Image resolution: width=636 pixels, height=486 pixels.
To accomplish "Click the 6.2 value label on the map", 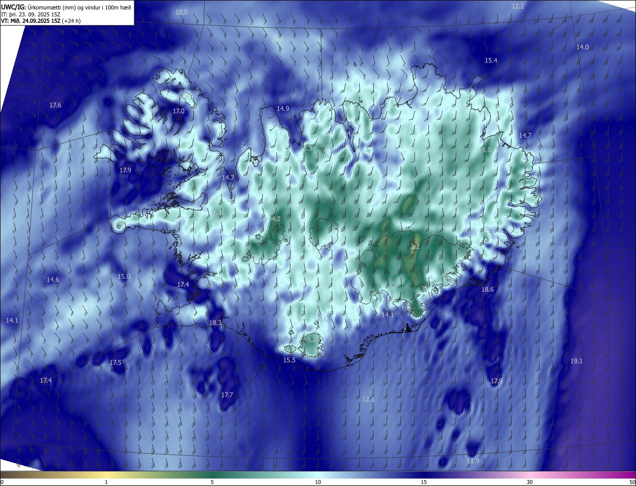I will tap(312, 339).
